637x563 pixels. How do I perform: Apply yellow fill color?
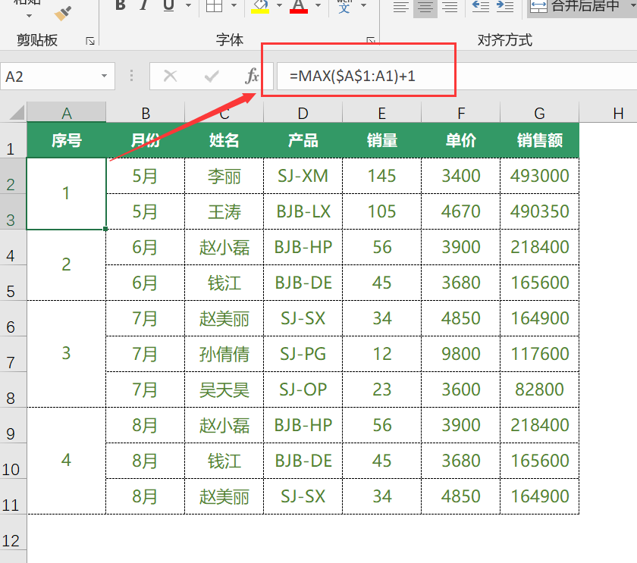pos(260,5)
